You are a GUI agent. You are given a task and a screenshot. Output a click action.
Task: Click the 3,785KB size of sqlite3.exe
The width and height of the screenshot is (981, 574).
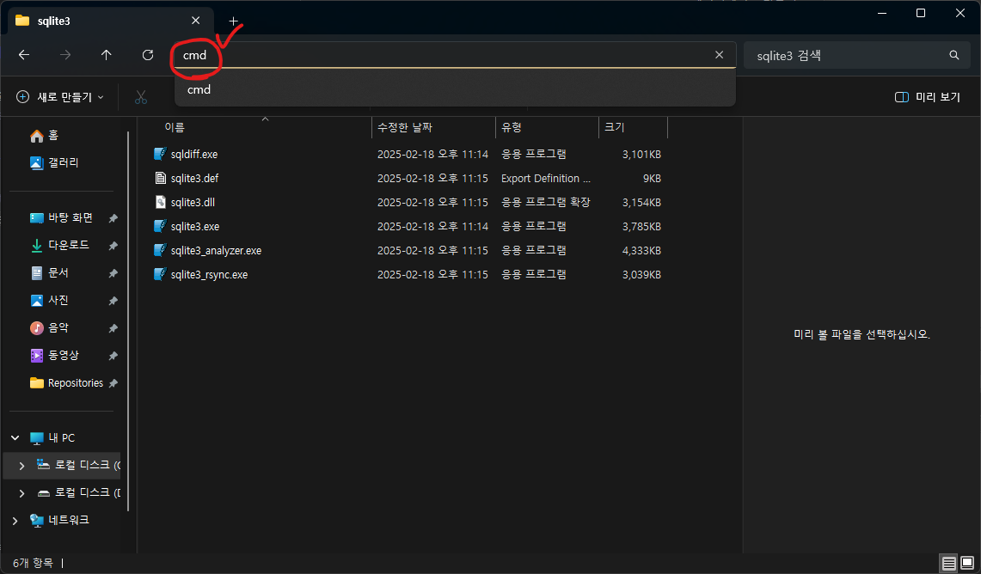[641, 226]
